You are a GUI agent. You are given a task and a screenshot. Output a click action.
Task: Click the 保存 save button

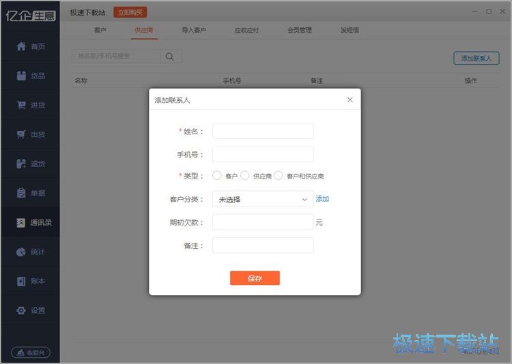(255, 278)
